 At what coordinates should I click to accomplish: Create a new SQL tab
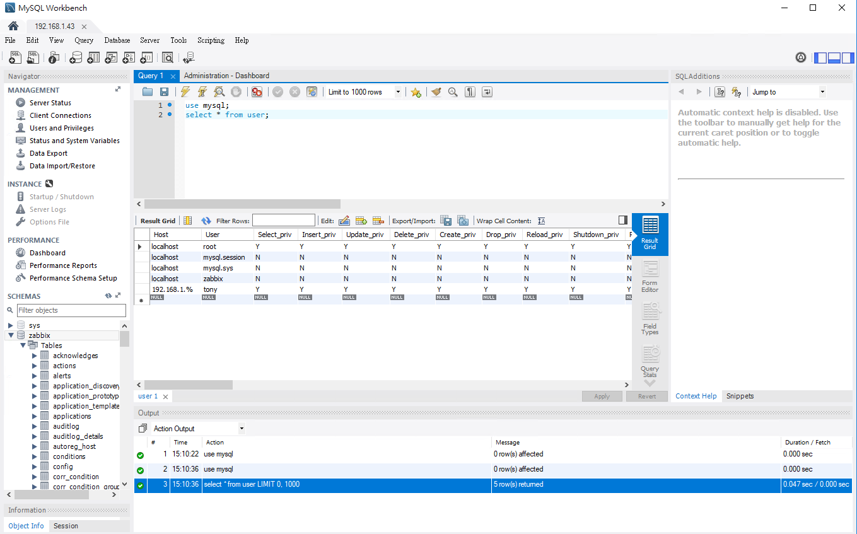pyautogui.click(x=15, y=57)
